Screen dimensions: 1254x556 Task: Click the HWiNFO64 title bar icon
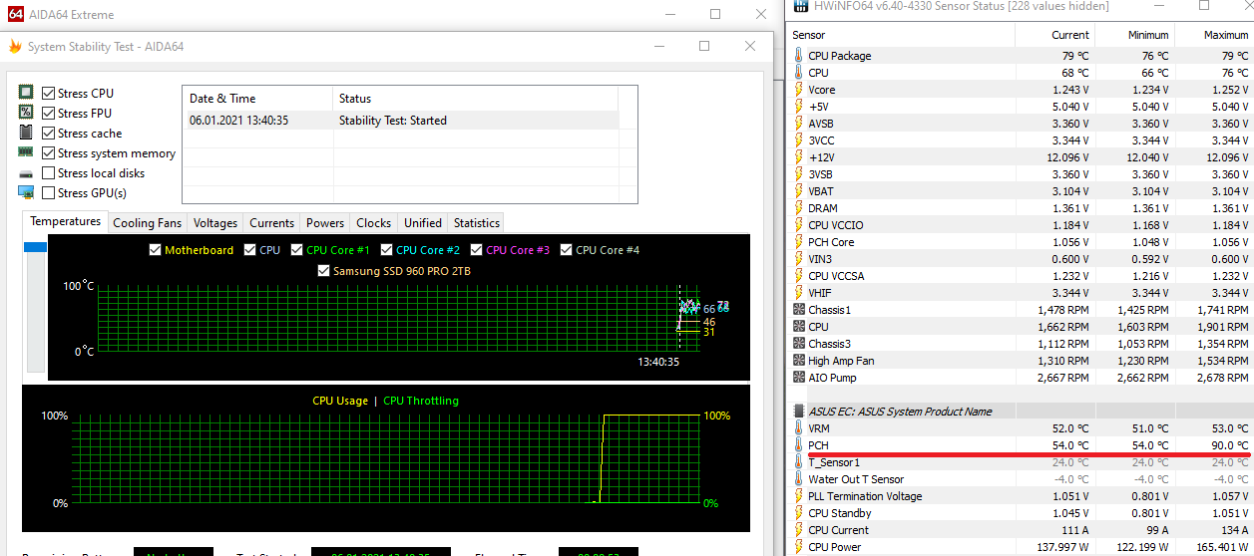(x=799, y=6)
